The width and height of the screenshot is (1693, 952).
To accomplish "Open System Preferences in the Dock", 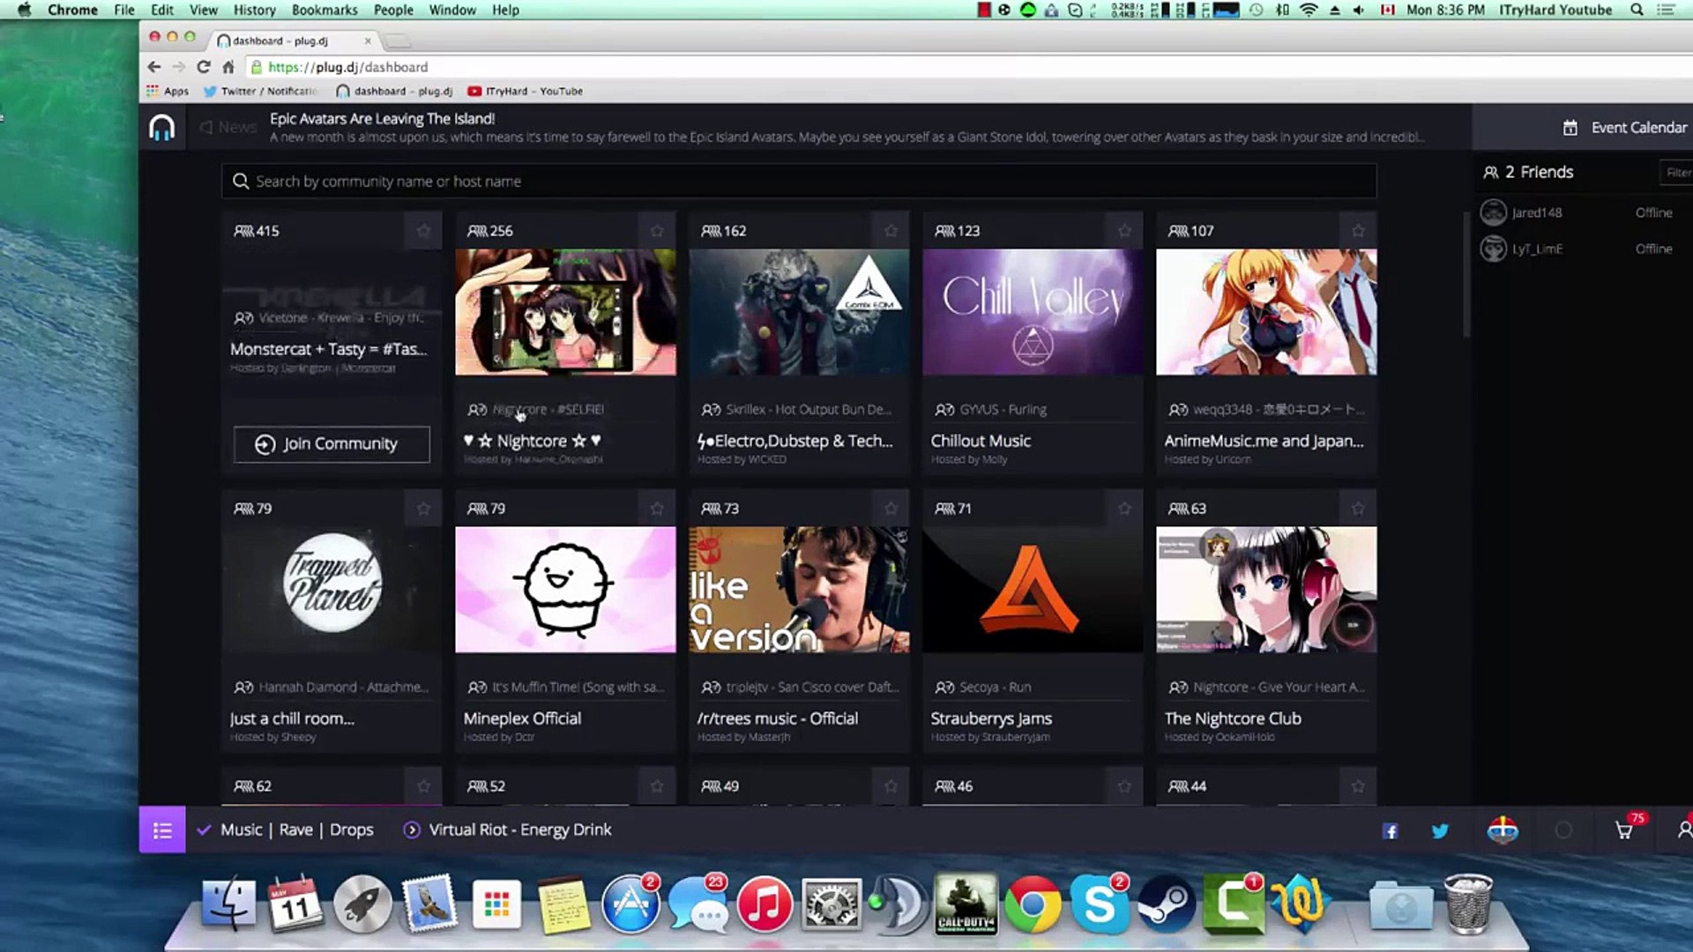I will tap(832, 904).
